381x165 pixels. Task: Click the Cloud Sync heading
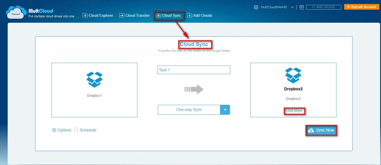click(x=194, y=44)
